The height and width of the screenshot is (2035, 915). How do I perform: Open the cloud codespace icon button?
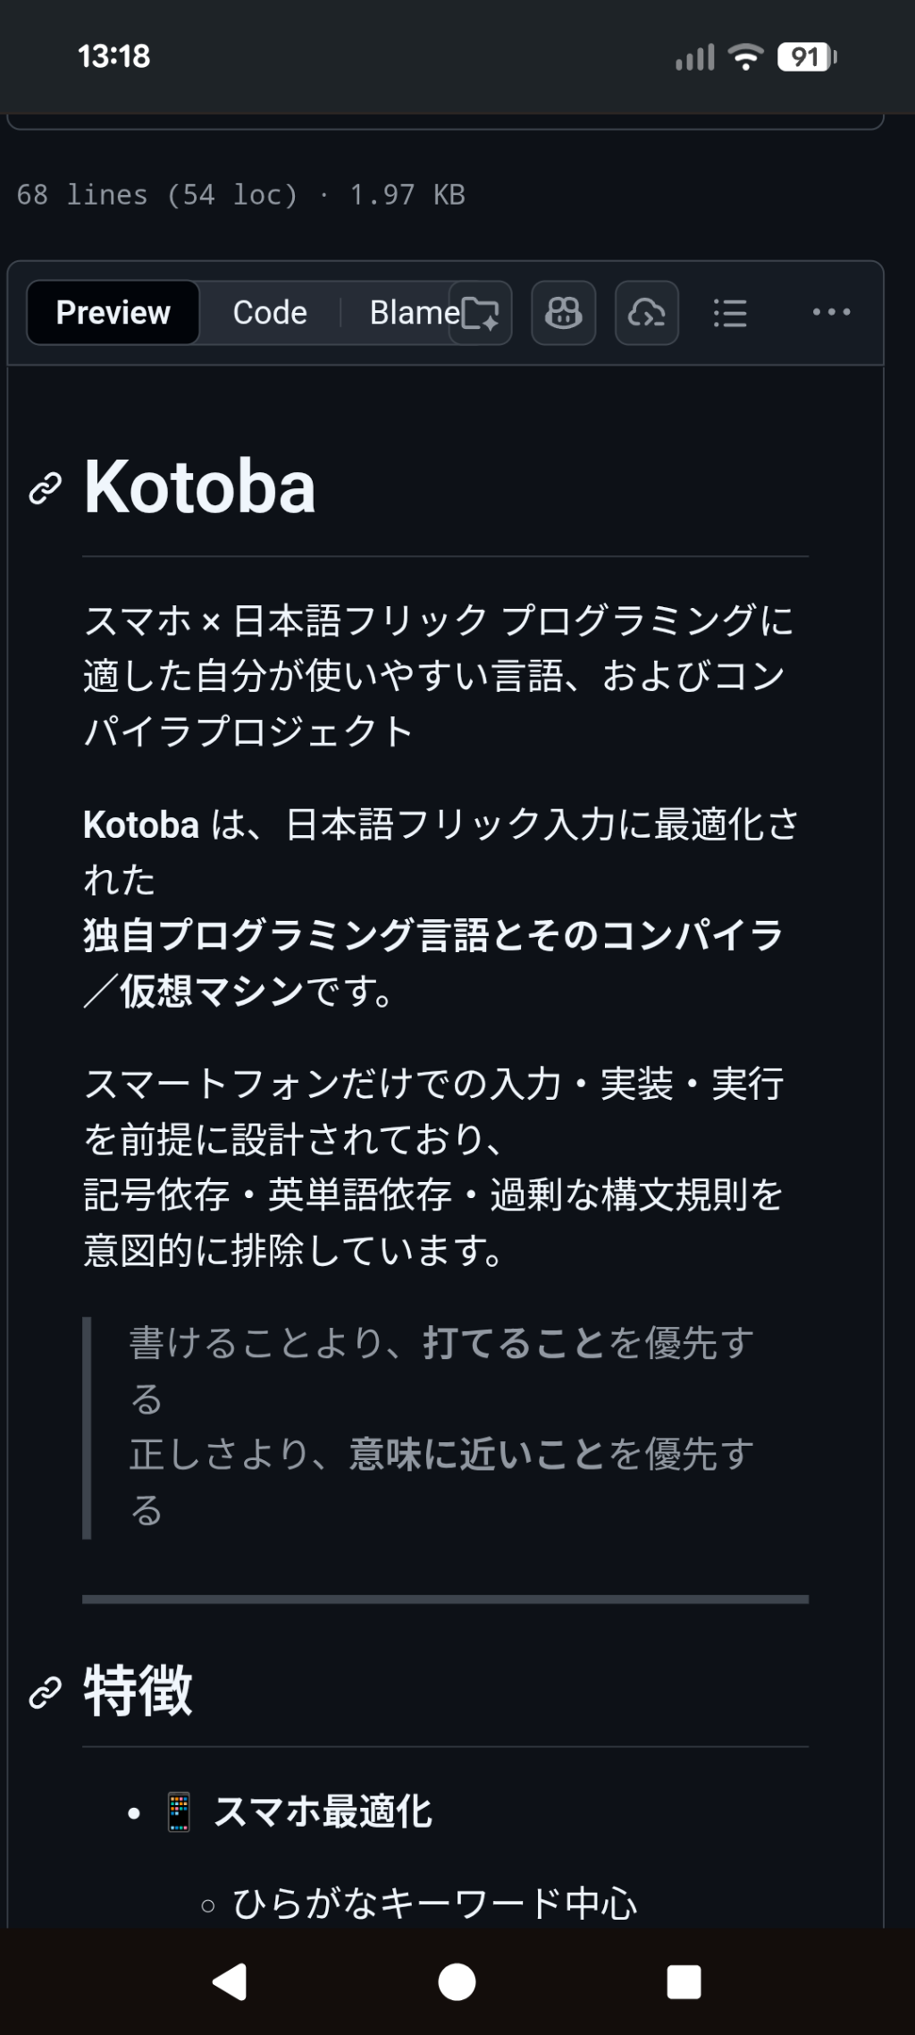(x=646, y=313)
